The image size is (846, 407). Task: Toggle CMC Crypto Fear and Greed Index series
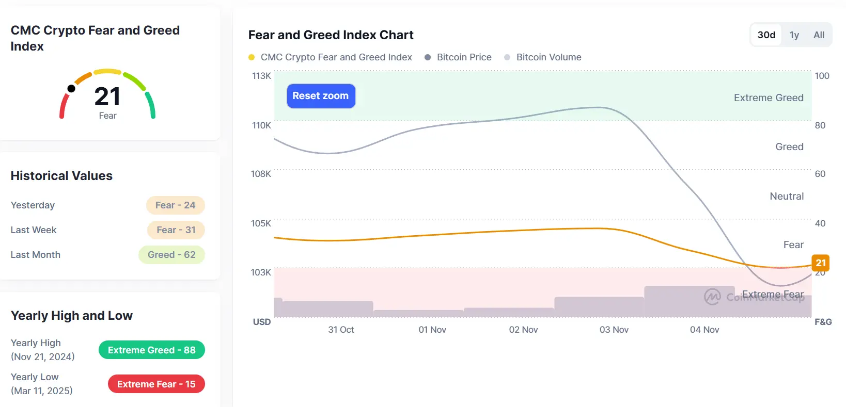click(336, 57)
